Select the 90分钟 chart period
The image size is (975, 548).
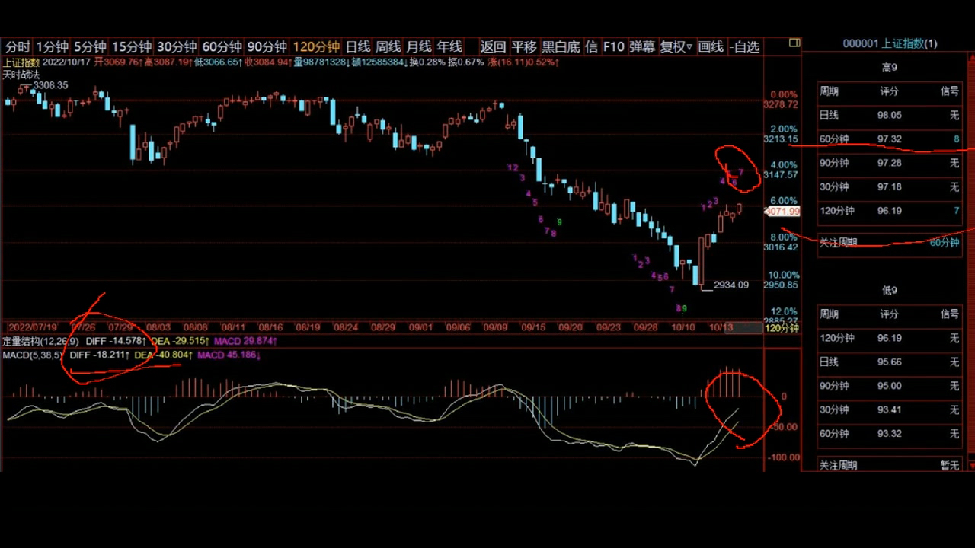coord(267,46)
